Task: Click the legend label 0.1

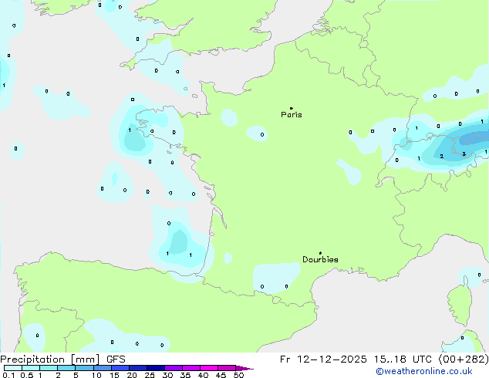Action: (8, 375)
